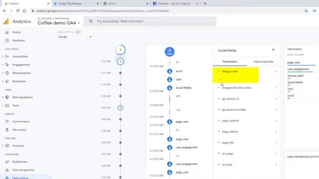Viewport: 319px width, 179px height.
Task: Click Social Media in Top Events
Action: point(295,83)
